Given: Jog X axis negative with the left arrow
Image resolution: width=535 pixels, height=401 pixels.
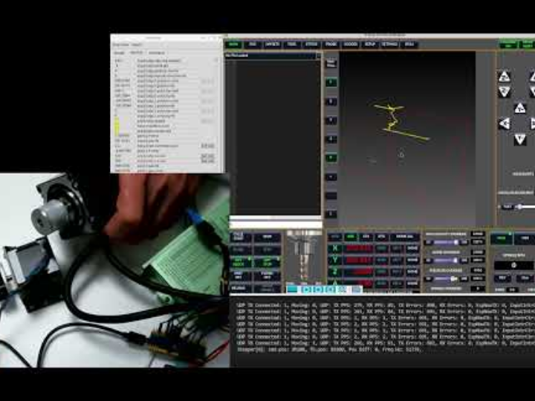Looking at the screenshot, I should coord(505,123).
